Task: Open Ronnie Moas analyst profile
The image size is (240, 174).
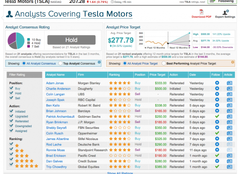Action: (55, 150)
